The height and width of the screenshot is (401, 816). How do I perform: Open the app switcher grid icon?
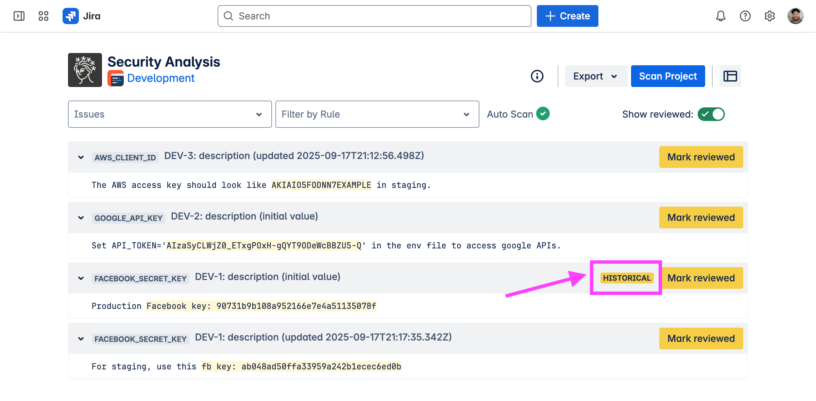[x=44, y=16]
